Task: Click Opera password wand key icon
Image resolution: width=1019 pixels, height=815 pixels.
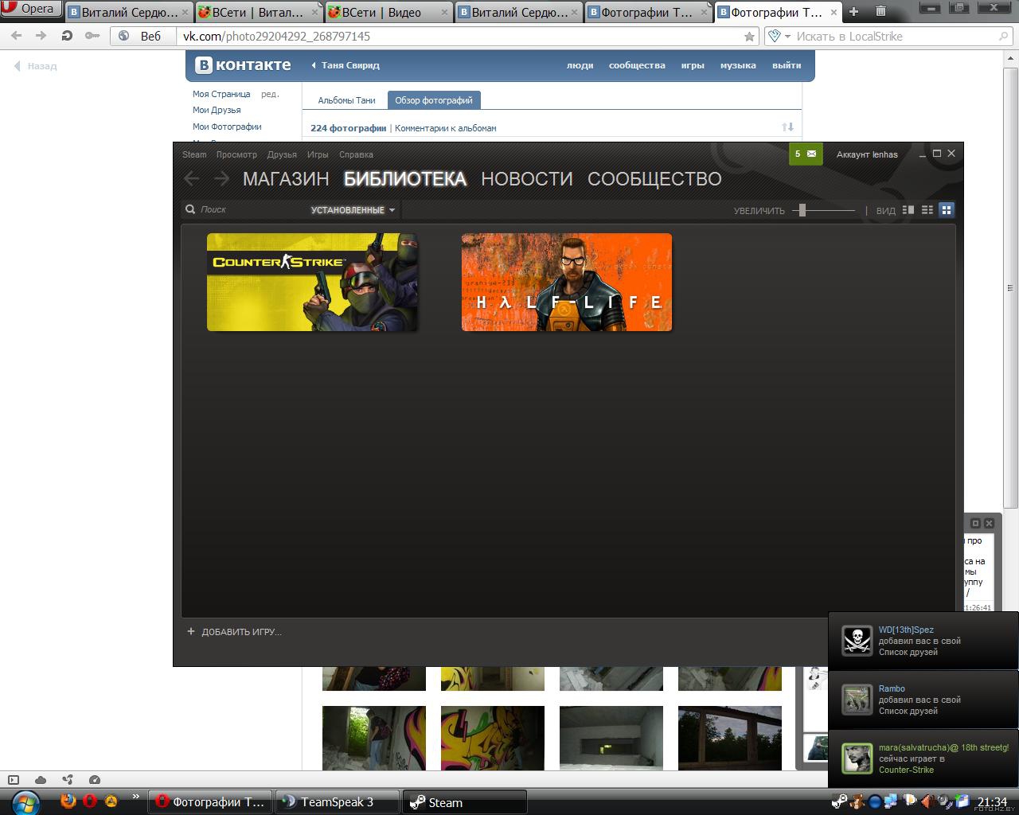Action: (92, 36)
